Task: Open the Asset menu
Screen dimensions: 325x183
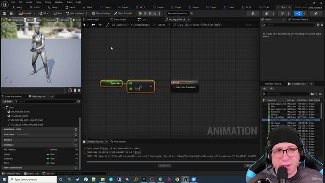Action: [x=29, y=2]
